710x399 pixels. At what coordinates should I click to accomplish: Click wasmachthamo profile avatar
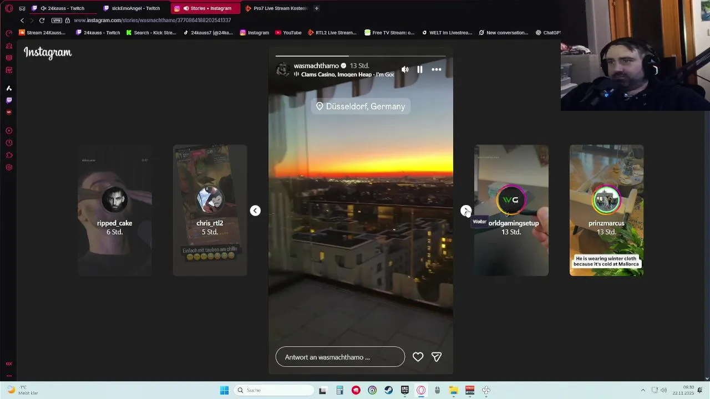click(283, 69)
